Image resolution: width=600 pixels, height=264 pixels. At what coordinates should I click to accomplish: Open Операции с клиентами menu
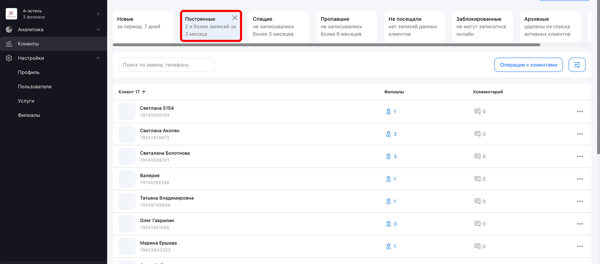click(x=528, y=65)
